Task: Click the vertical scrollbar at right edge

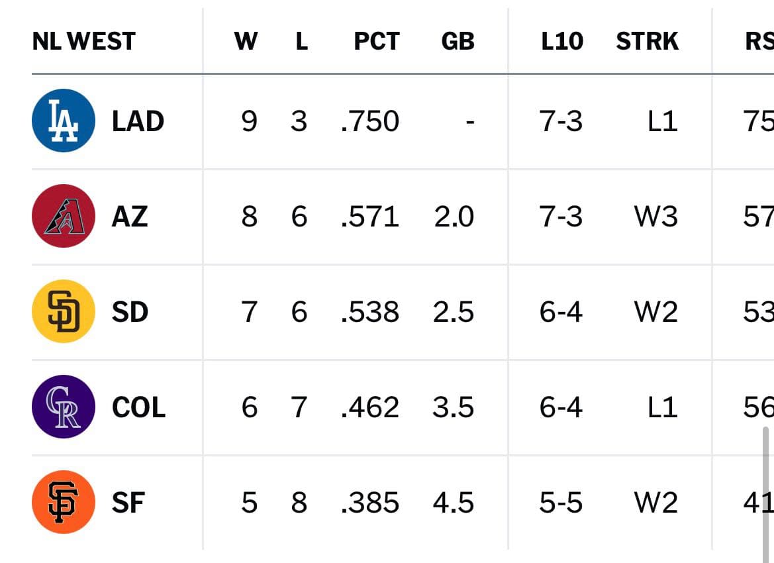Action: (766, 494)
